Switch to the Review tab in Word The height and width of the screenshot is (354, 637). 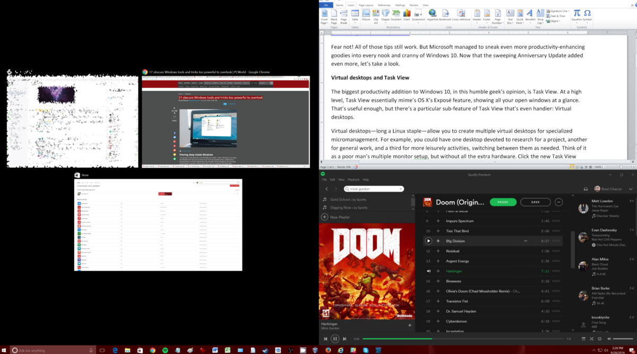[x=414, y=5]
